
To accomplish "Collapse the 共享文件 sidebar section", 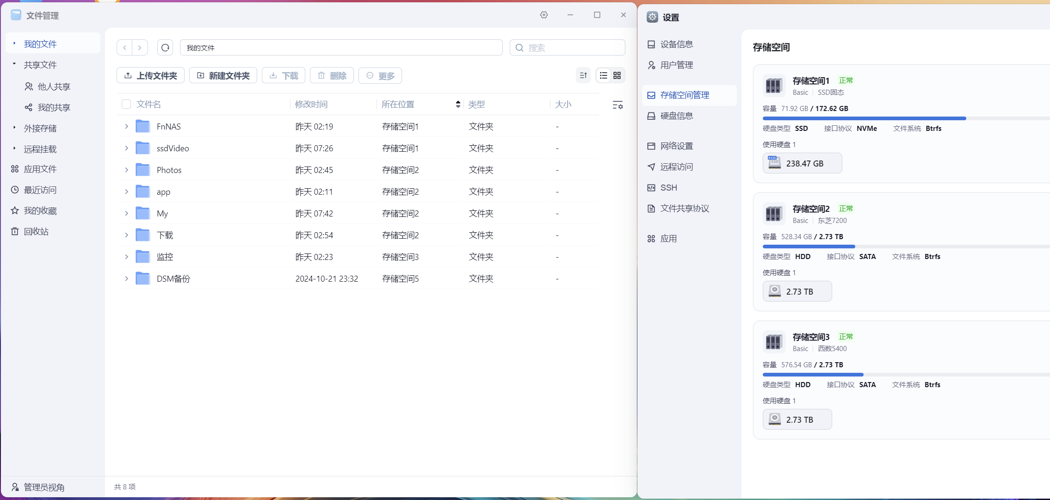I will [14, 64].
